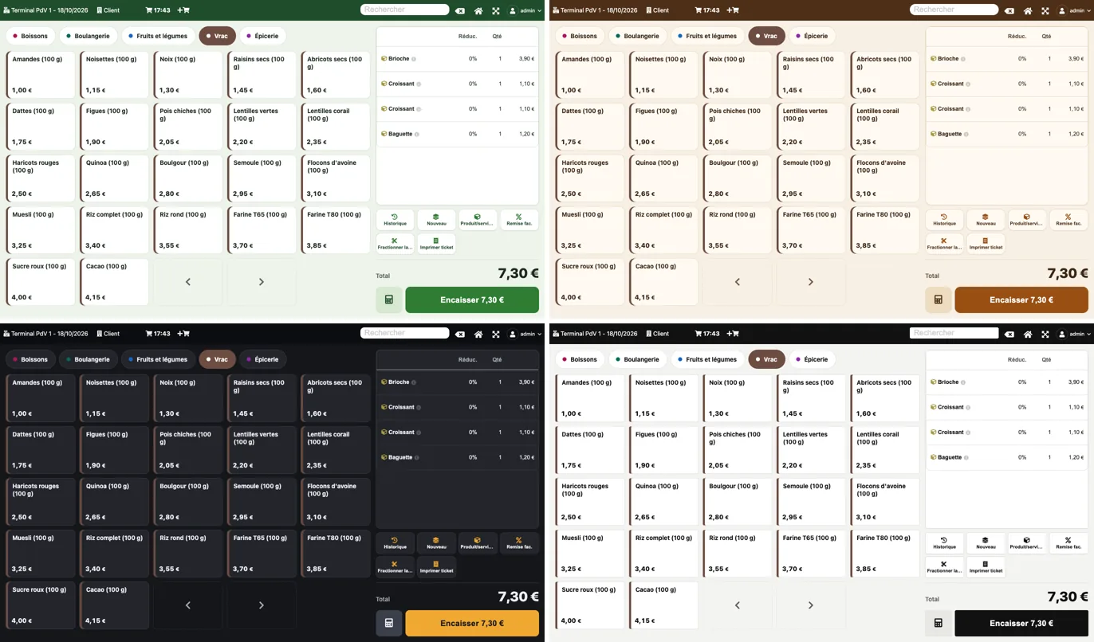Screen dimensions: 1094x642
Task: Open the admin menu in the black-and-white terminal
Action: pos(1075,334)
